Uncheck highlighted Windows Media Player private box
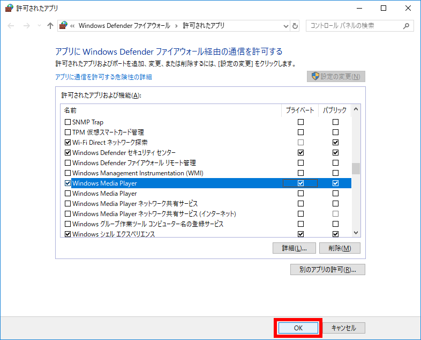This screenshot has width=421, height=340. coord(300,183)
